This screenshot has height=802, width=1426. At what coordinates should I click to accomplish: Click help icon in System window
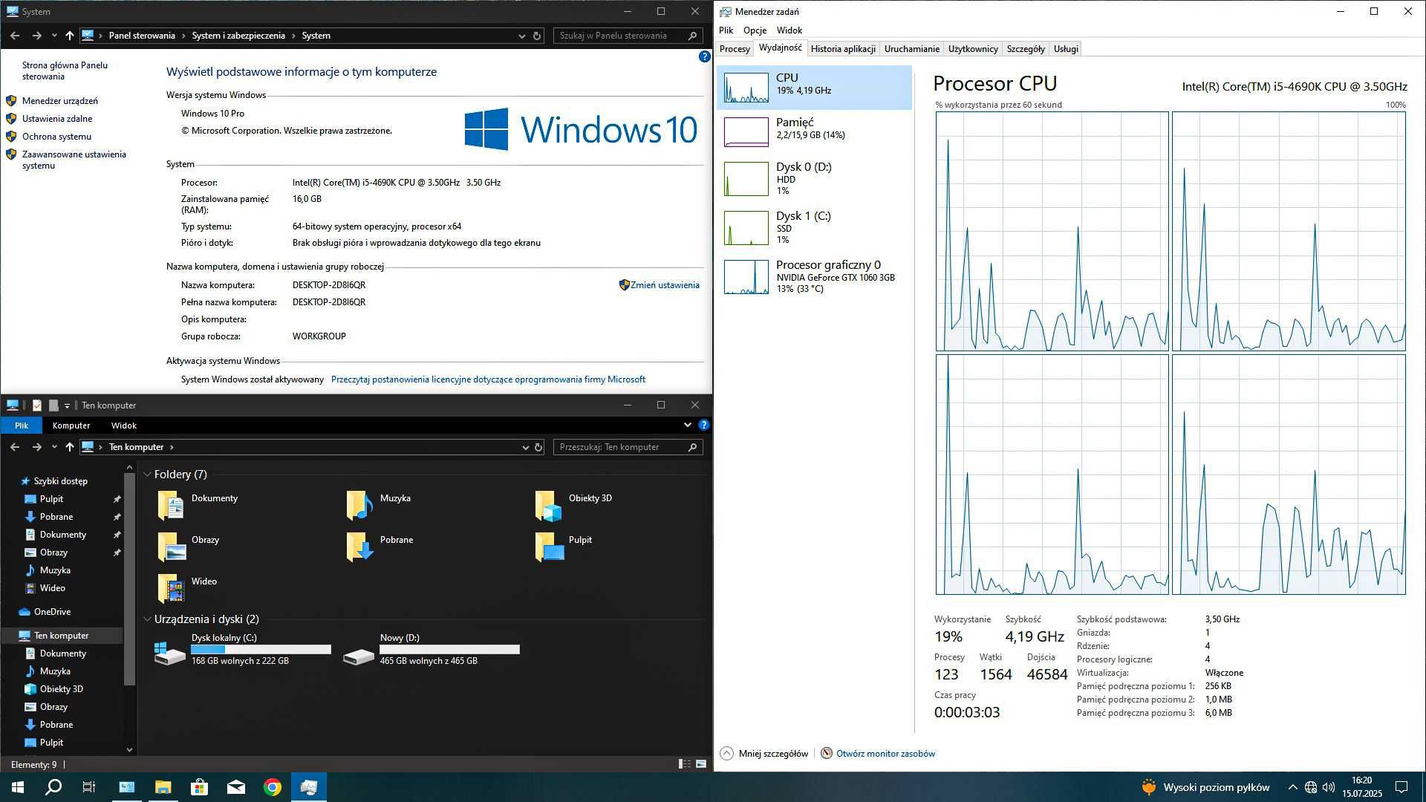(x=704, y=56)
